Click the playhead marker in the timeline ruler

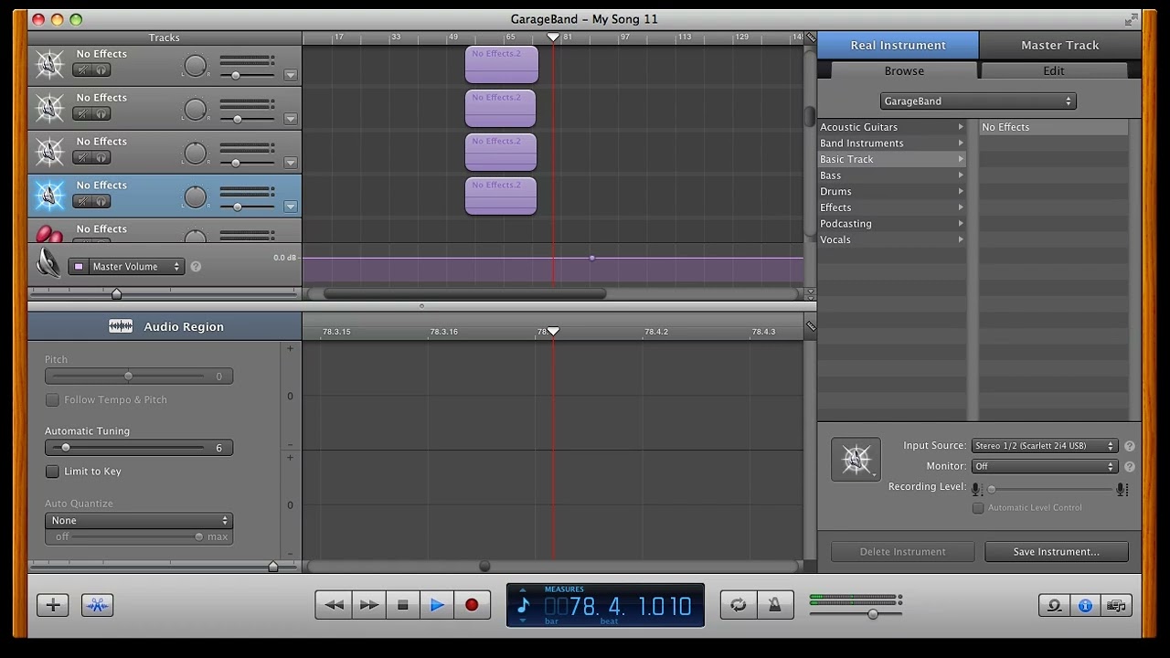point(553,37)
